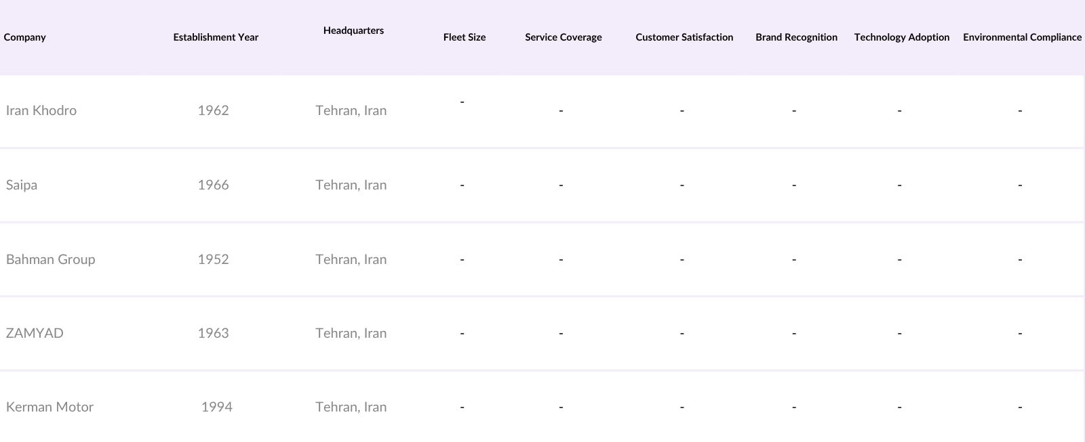Click Bahman Group's Customer Satisfaction cell
Screen dimensions: 1085x442
(682, 259)
